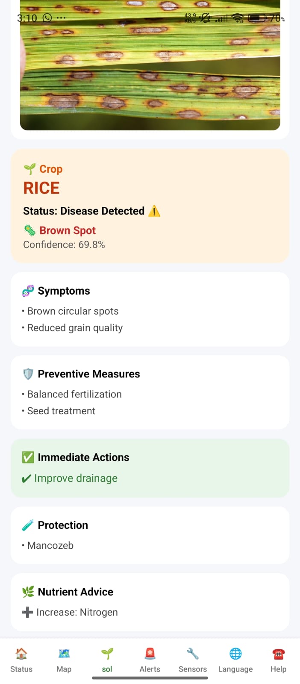The width and height of the screenshot is (300, 684).
Task: Switch to the Map tab
Action: pos(64,660)
